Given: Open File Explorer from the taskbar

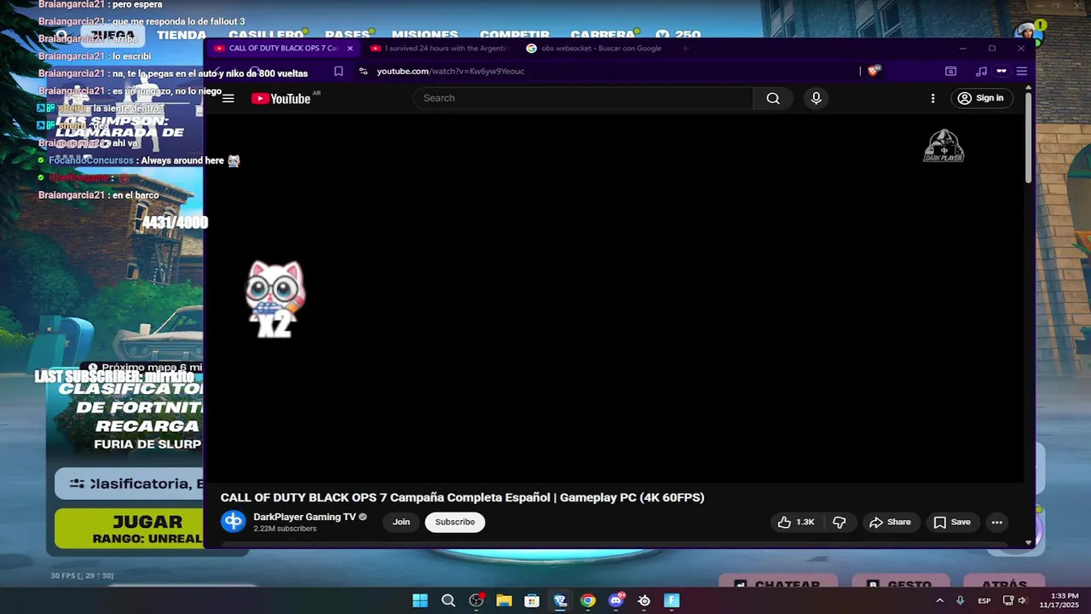Looking at the screenshot, I should (504, 600).
